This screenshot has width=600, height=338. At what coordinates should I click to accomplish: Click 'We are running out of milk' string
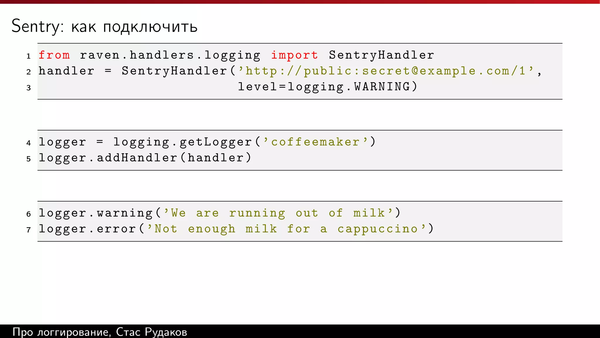pyautogui.click(x=278, y=214)
